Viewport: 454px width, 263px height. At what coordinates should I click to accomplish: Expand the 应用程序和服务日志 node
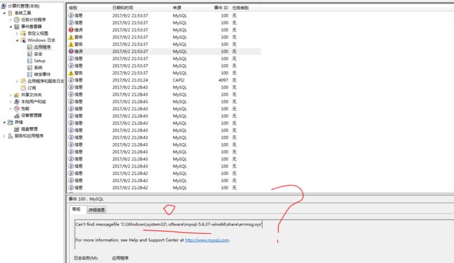click(17, 81)
